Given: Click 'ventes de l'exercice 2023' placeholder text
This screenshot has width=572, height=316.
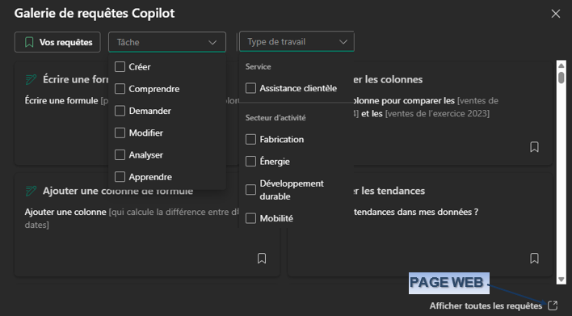Looking at the screenshot, I should pyautogui.click(x=437, y=113).
